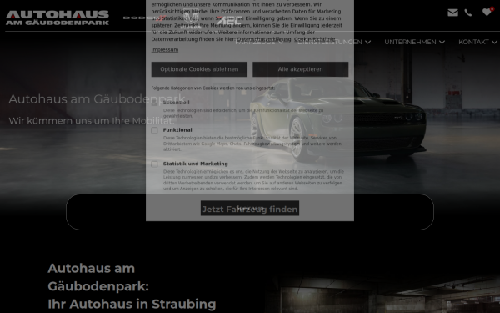
Task: Click the Dodge Challenger hero image
Action: 338,119
